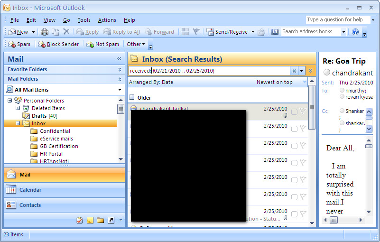Click the Forward button
Screen dimensions: 380x242
[159, 32]
